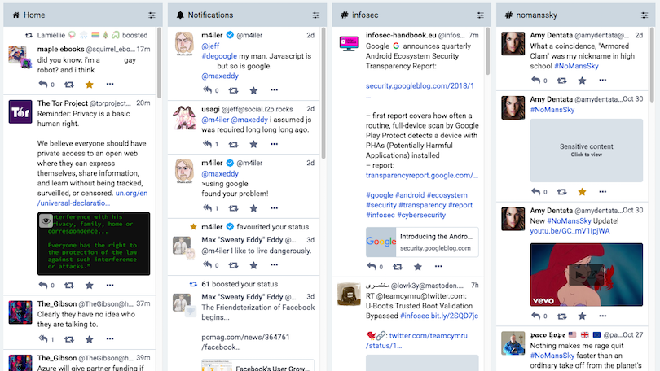Open #cybersecurity hashtag
Viewport: 660px width, 371px height.
pos(421,215)
